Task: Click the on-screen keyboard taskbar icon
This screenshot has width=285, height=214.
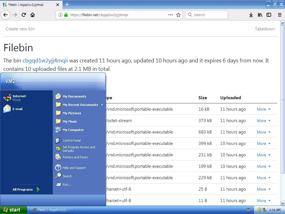Action: coord(248,210)
